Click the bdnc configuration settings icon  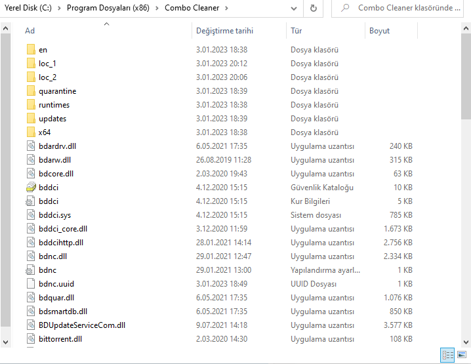coord(31,270)
